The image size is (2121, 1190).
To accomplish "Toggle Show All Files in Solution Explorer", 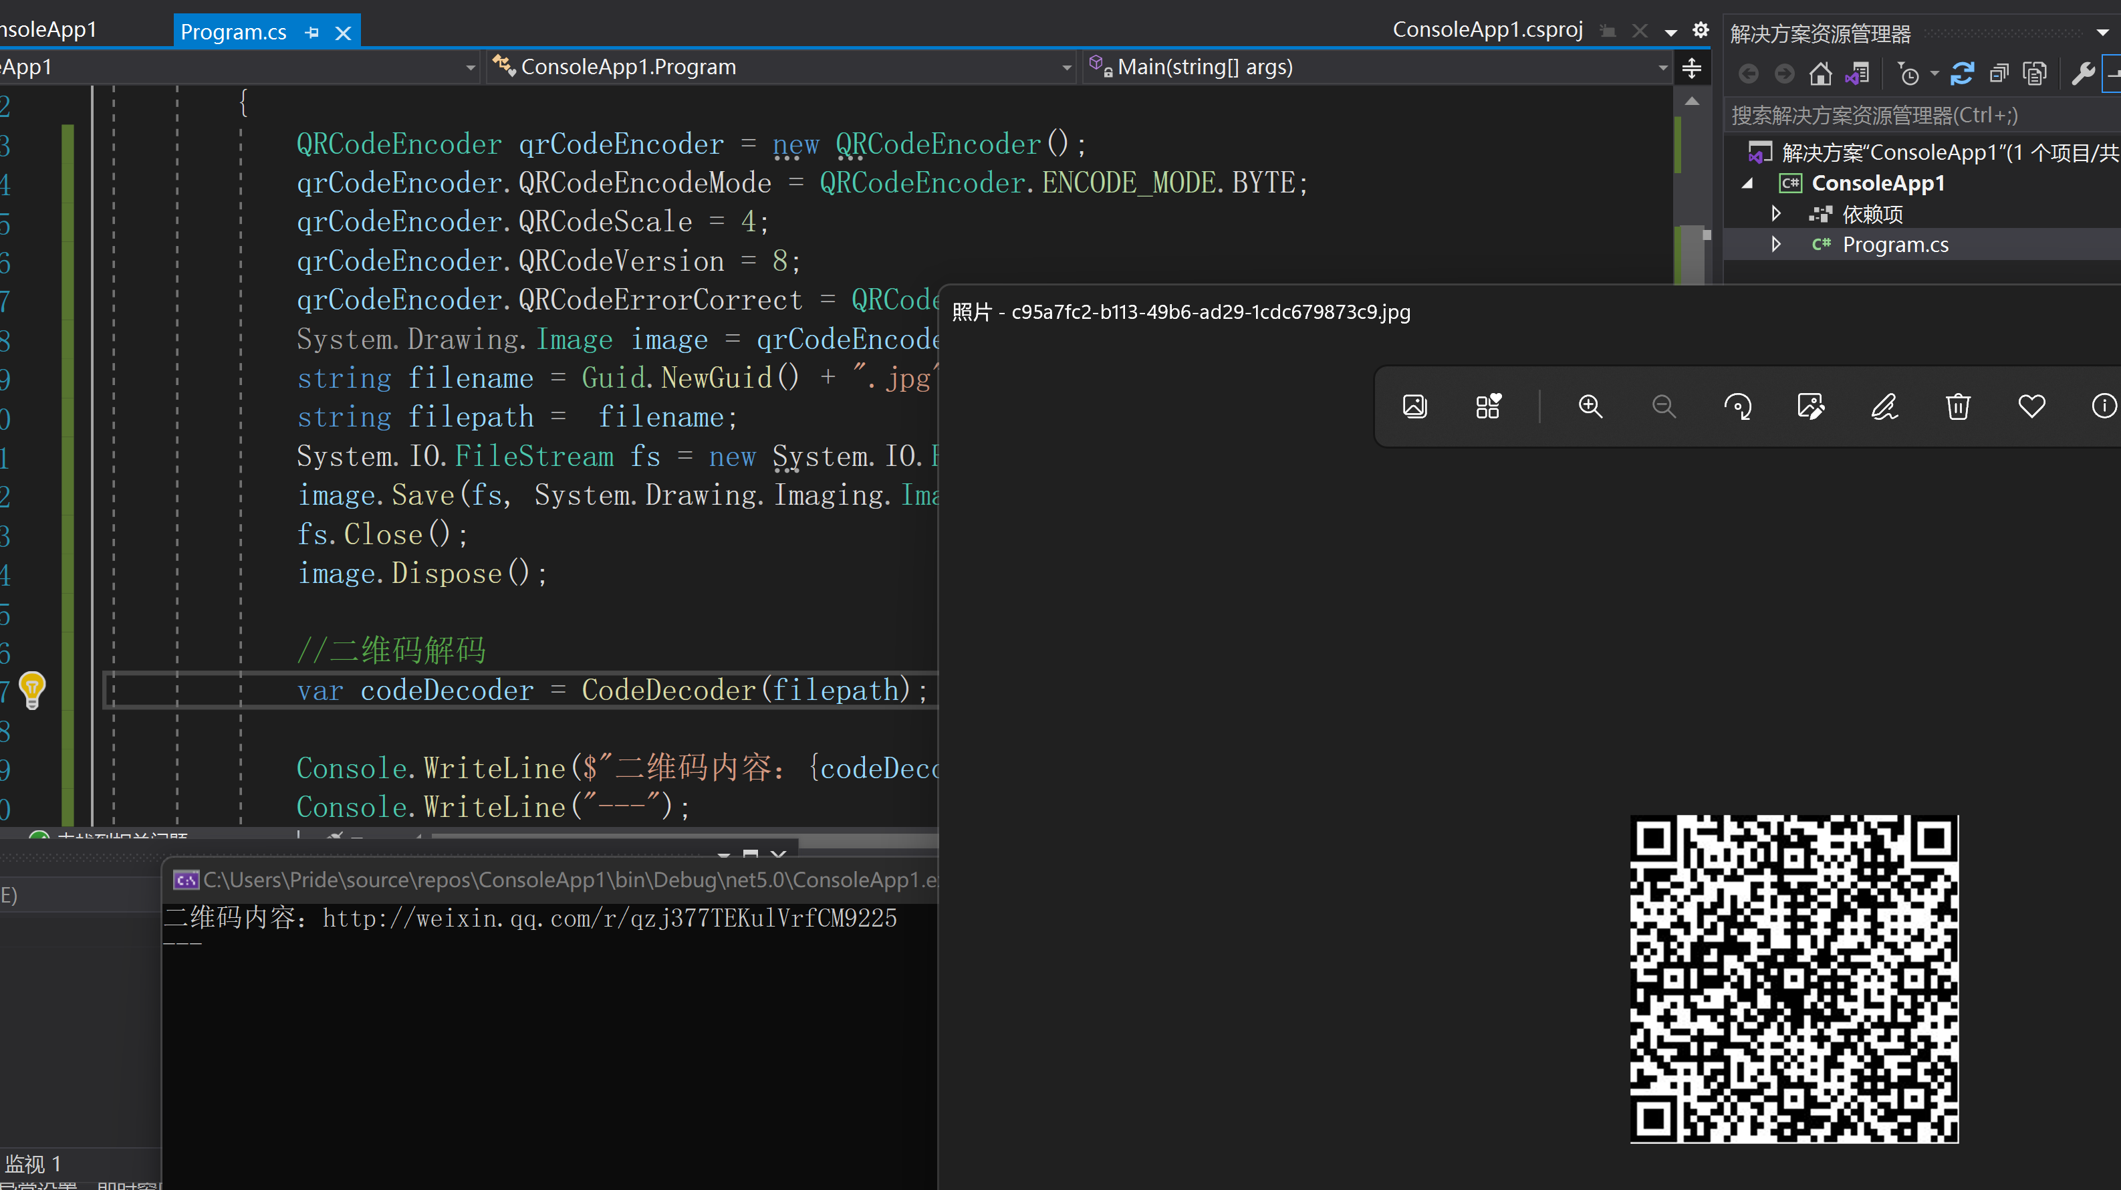I will point(2035,75).
